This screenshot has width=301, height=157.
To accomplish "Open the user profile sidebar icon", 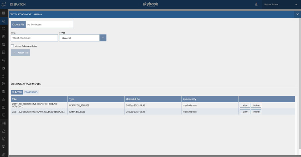I will pos(4,131).
